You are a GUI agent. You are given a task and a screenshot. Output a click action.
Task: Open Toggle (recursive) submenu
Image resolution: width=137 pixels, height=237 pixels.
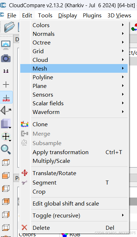click(74, 216)
